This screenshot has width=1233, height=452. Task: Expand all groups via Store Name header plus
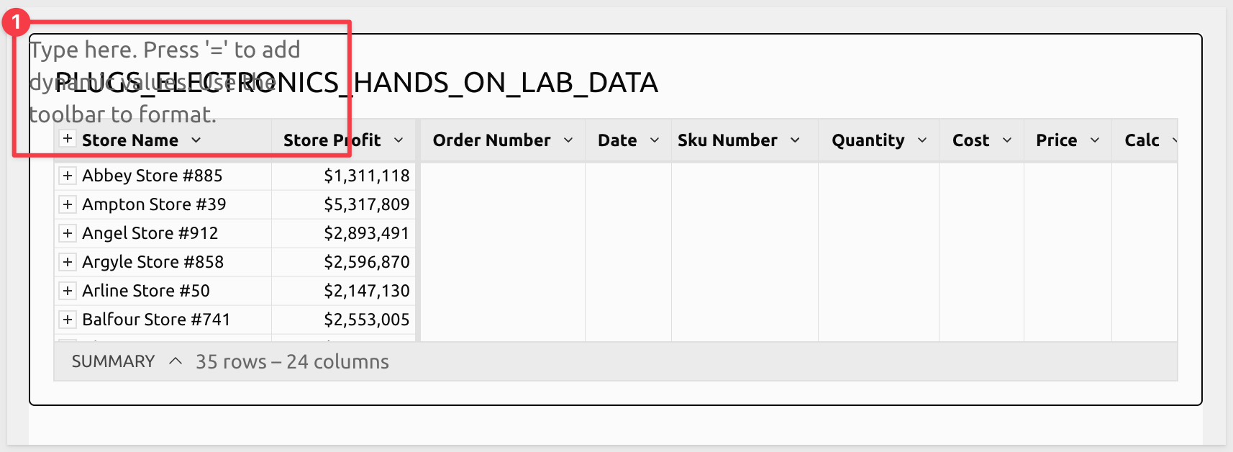[68, 139]
